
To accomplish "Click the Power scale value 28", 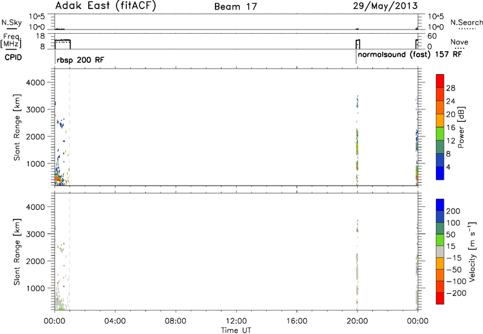I will coord(450,88).
